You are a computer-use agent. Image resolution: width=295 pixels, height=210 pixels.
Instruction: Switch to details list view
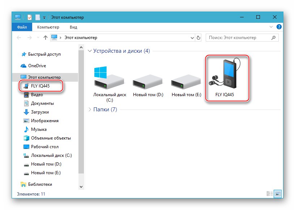point(269,194)
